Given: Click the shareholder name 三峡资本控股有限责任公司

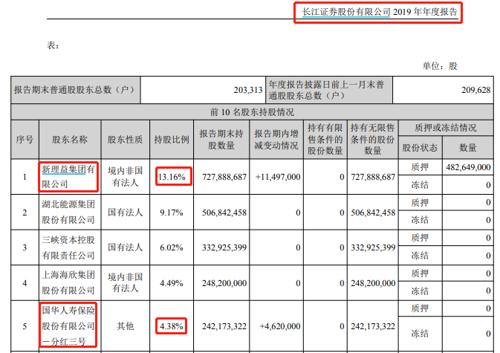Looking at the screenshot, I should tap(68, 247).
